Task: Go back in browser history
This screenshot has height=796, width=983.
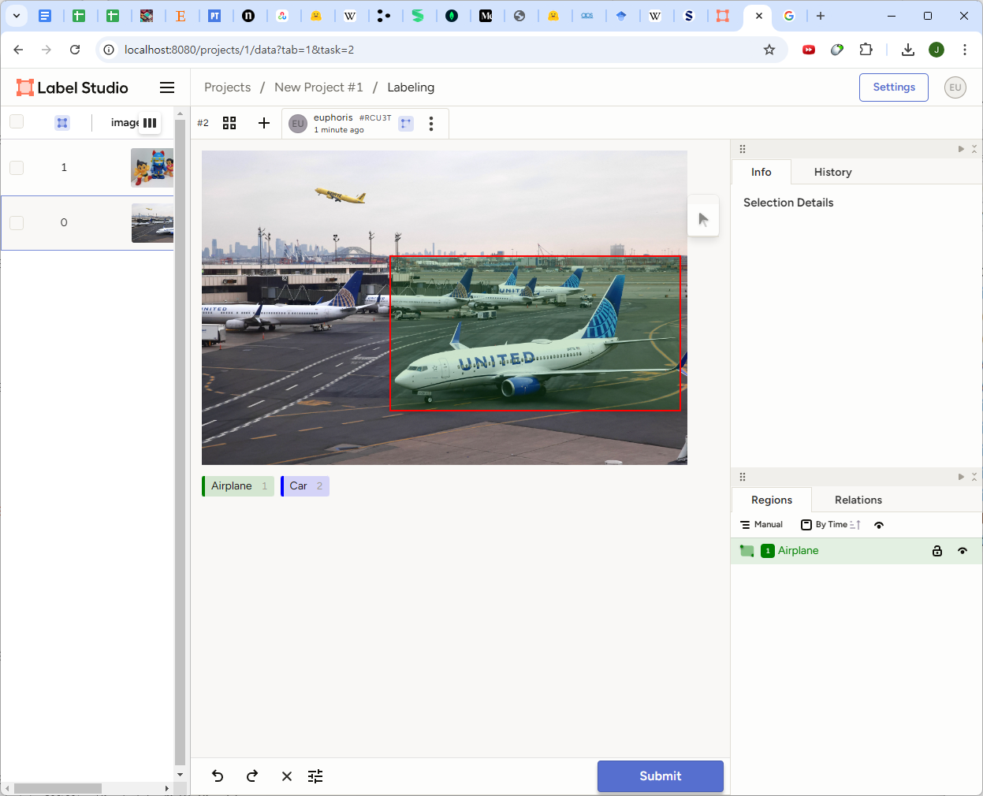Action: click(18, 50)
